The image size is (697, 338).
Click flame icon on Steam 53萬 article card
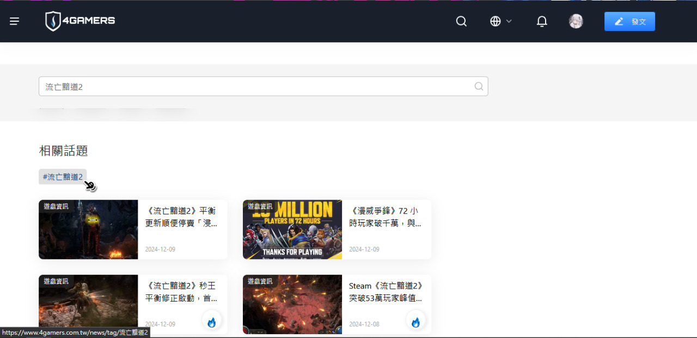point(415,322)
